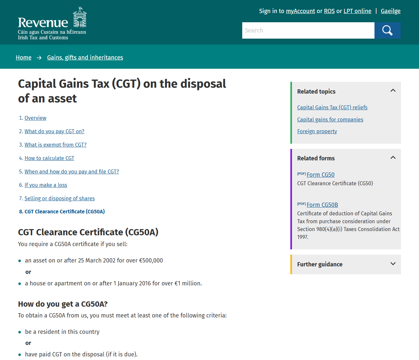Open 'What is exempt from CGT?' chapter
Screen dimensions: 419x360
point(56,145)
